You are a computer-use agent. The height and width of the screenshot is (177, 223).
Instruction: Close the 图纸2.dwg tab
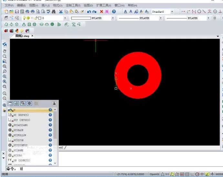32,36
